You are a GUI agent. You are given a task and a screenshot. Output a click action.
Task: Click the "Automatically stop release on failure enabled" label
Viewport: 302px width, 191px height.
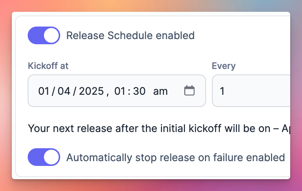pos(175,157)
